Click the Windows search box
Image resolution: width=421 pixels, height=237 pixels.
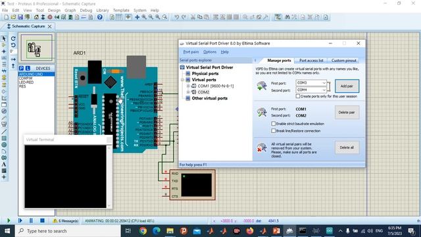[68, 231]
